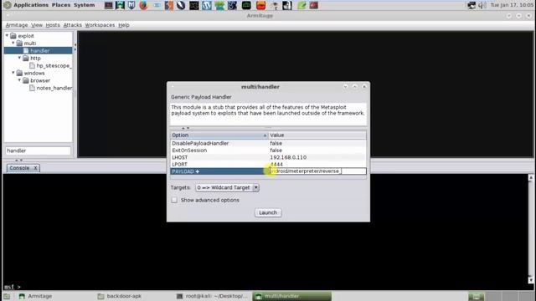Click the green tree-shaped panel launcher
The image size is (536, 301).
219,5
